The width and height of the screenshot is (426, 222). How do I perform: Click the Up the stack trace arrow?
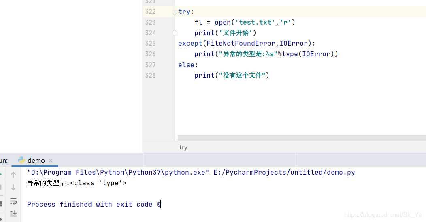(13, 175)
